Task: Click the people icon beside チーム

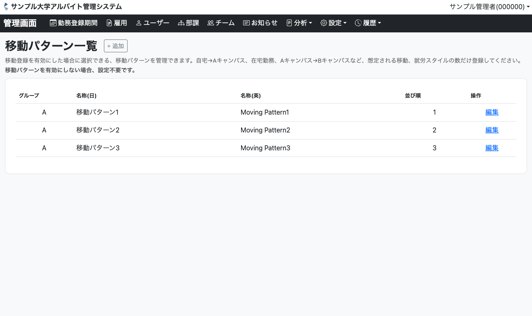Action: click(210, 23)
